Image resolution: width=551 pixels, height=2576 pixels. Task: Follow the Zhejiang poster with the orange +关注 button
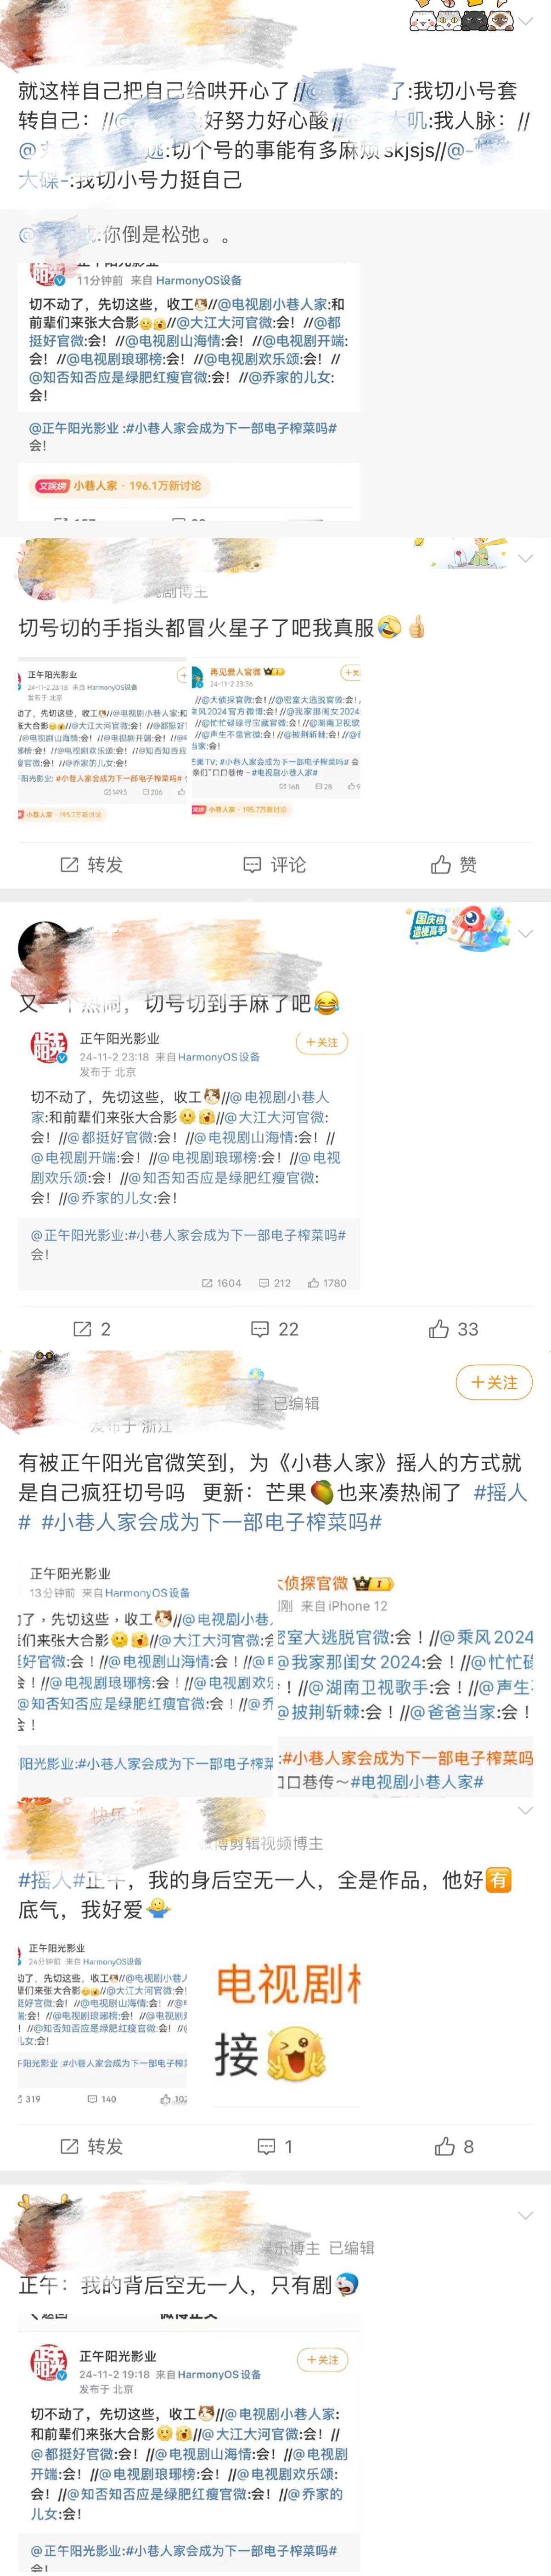click(494, 1382)
